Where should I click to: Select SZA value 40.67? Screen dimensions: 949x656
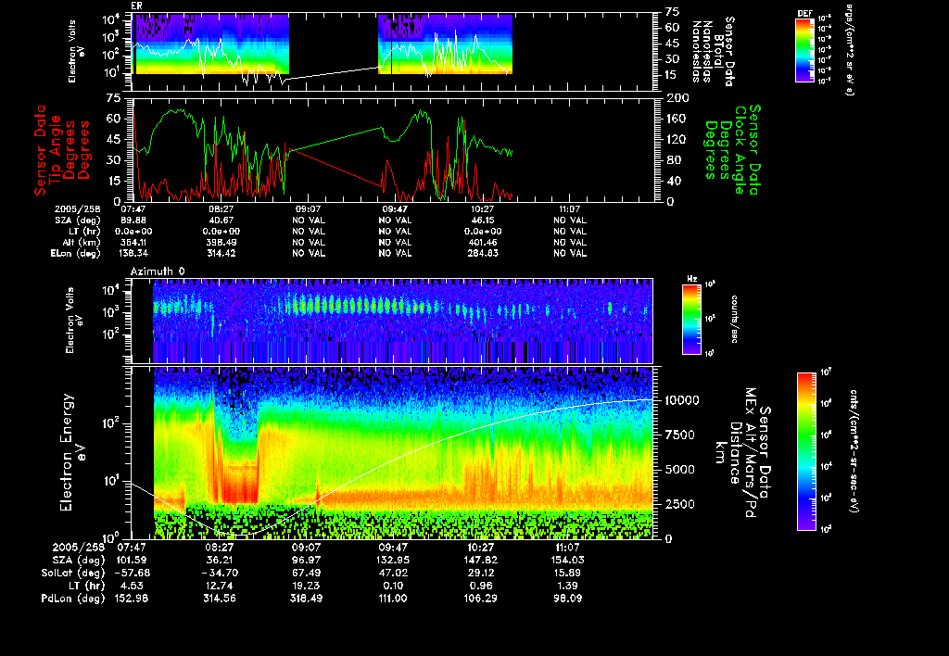click(221, 221)
